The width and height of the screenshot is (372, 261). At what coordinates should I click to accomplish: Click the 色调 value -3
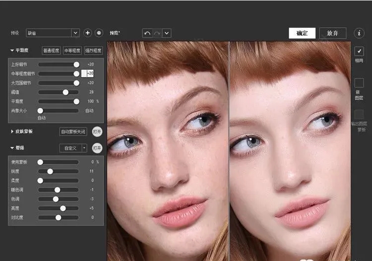tap(92, 199)
